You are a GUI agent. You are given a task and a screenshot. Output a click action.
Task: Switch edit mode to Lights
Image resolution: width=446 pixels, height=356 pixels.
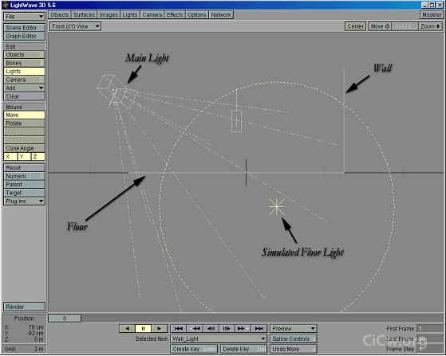click(24, 71)
